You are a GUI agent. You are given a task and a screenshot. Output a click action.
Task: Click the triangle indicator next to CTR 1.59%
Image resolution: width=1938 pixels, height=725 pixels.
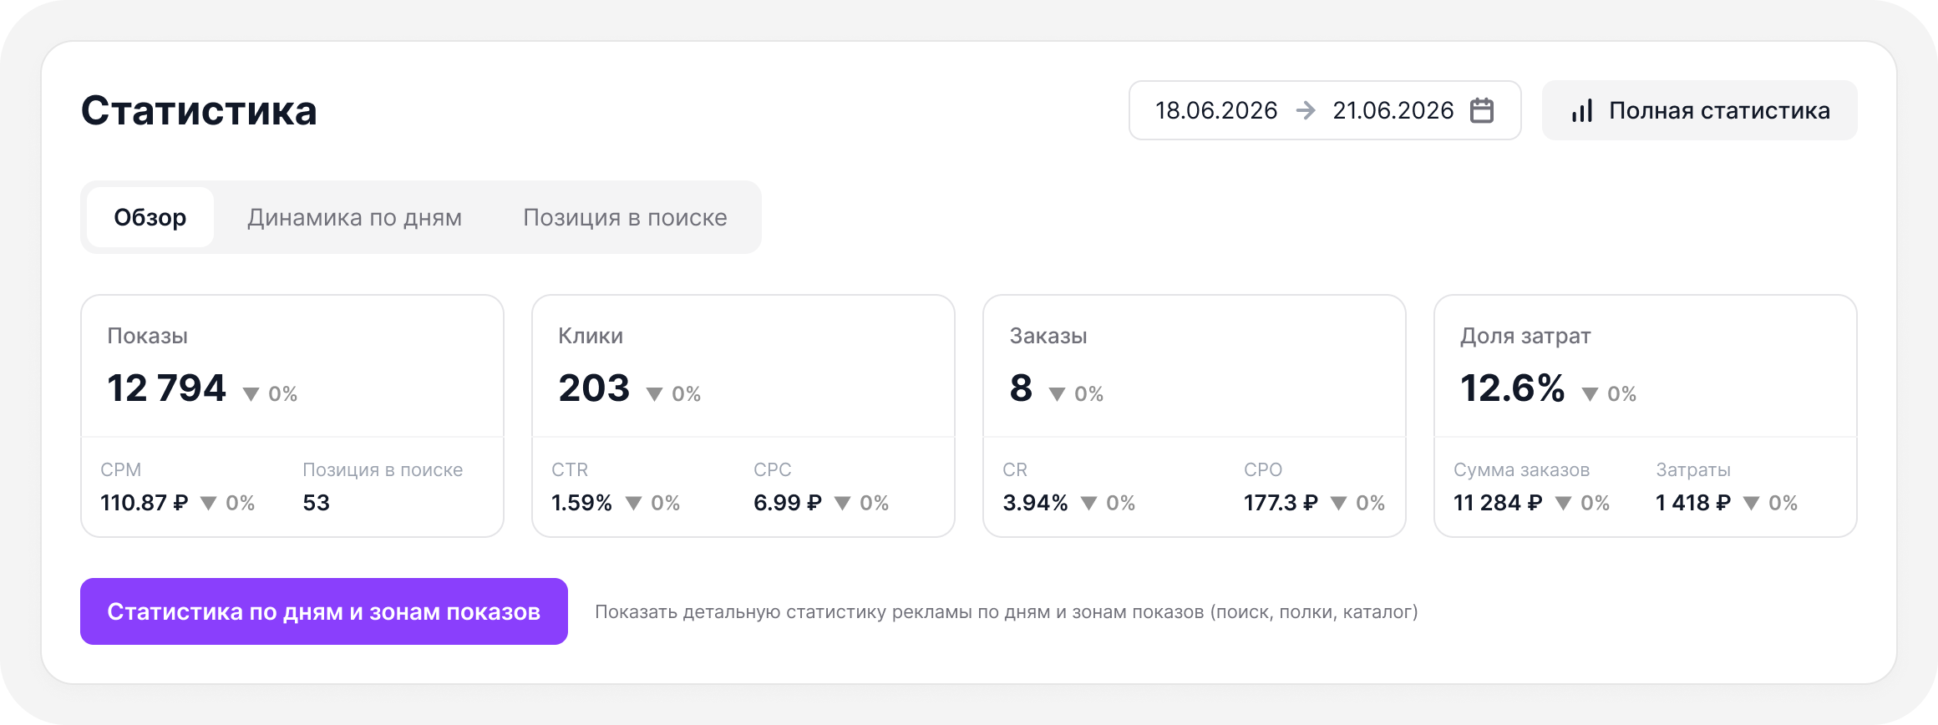[x=634, y=503]
